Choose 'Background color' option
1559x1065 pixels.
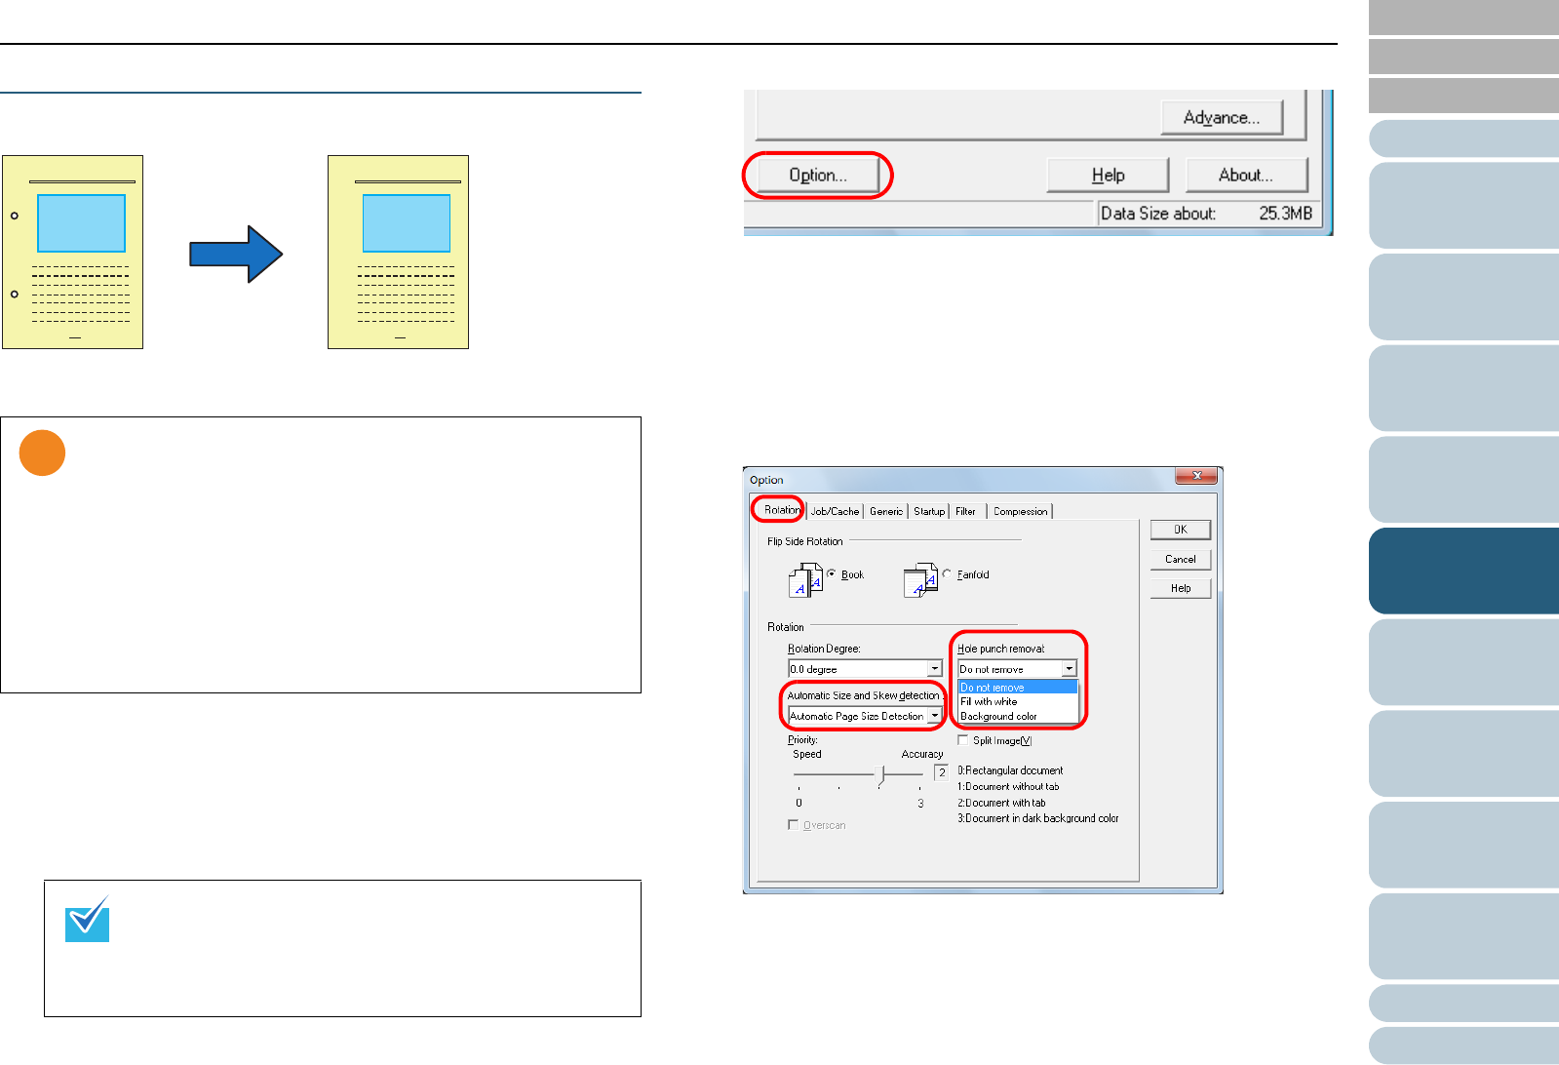pyautogui.click(x=1018, y=716)
